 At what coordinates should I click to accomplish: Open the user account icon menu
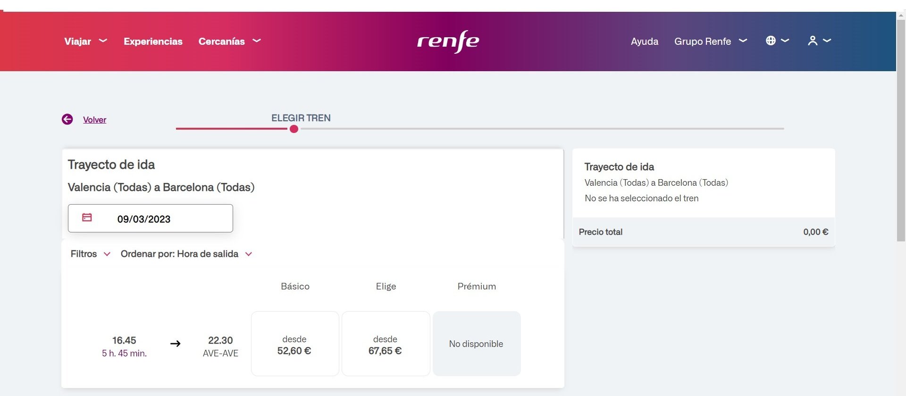(x=819, y=41)
